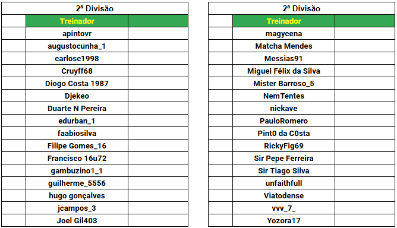Select the augustocunha_1 cell
The image size is (397, 228).
[77, 46]
